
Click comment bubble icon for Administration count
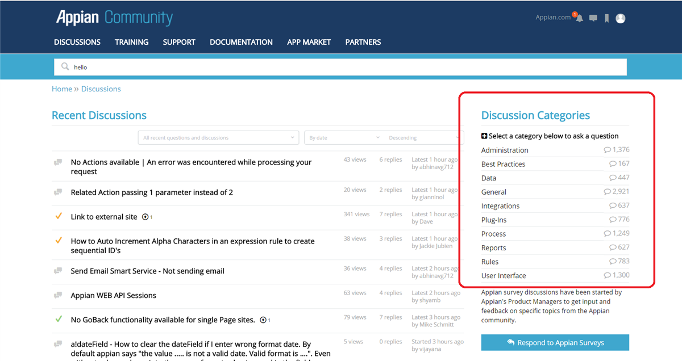[x=608, y=150]
